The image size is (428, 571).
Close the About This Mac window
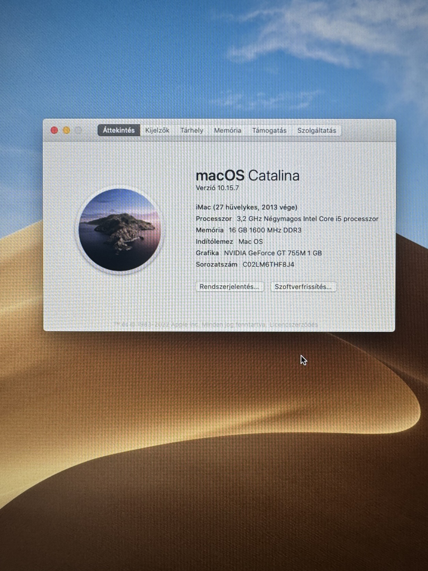(x=54, y=130)
